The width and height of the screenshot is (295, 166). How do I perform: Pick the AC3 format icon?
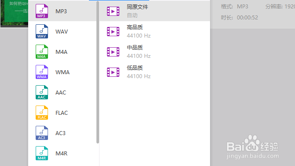[42, 133]
